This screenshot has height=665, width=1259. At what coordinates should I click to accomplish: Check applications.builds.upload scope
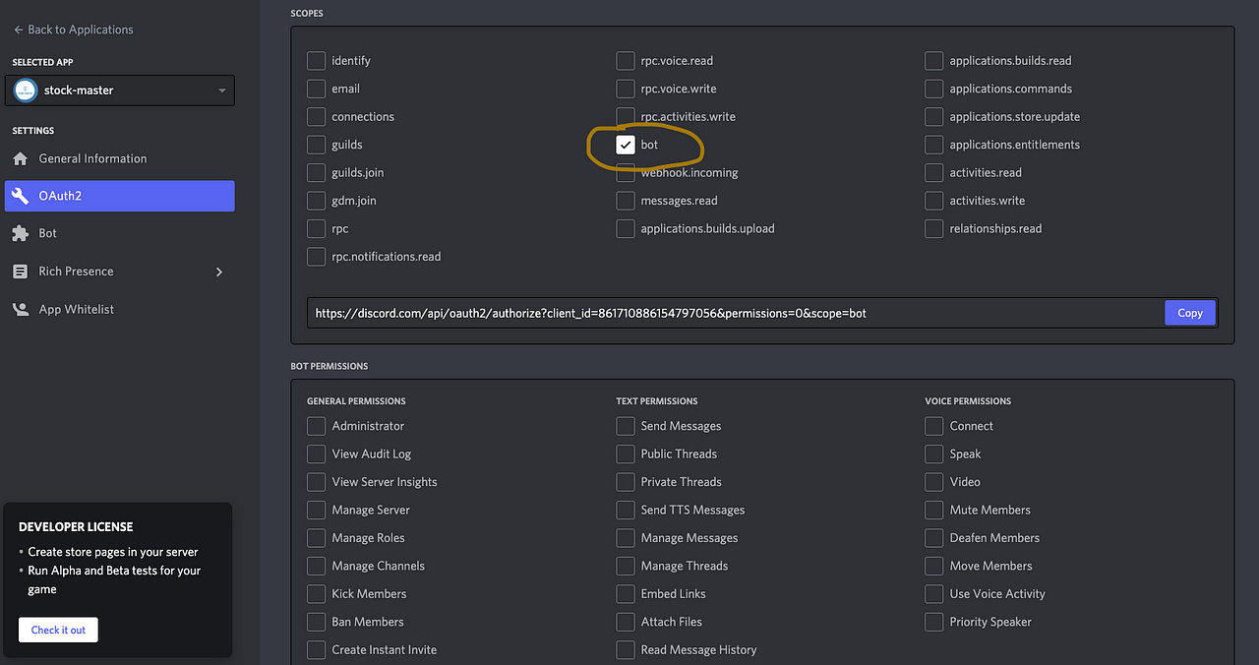pyautogui.click(x=626, y=229)
